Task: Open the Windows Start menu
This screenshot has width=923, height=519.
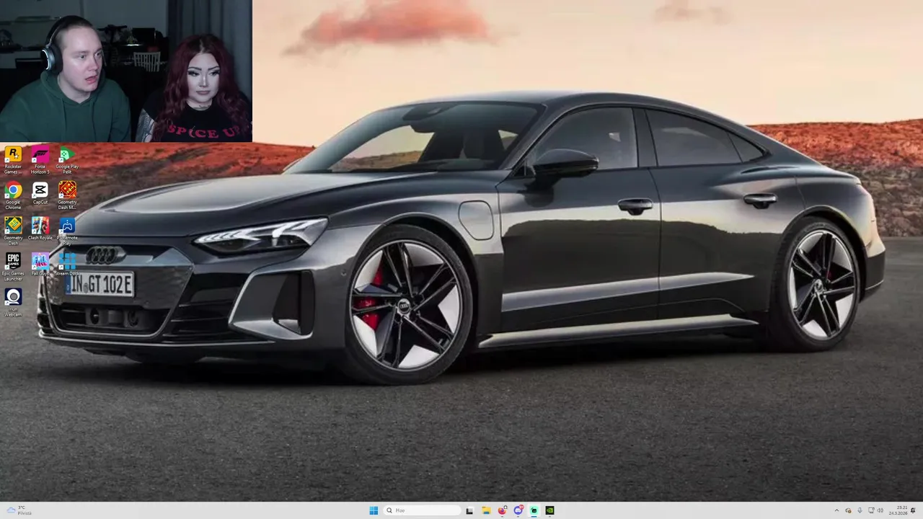Action: pyautogui.click(x=374, y=510)
